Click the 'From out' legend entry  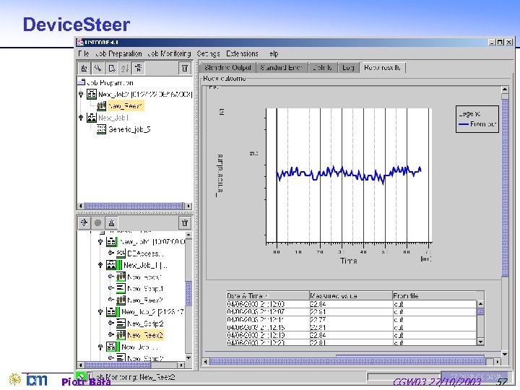[x=477, y=124]
